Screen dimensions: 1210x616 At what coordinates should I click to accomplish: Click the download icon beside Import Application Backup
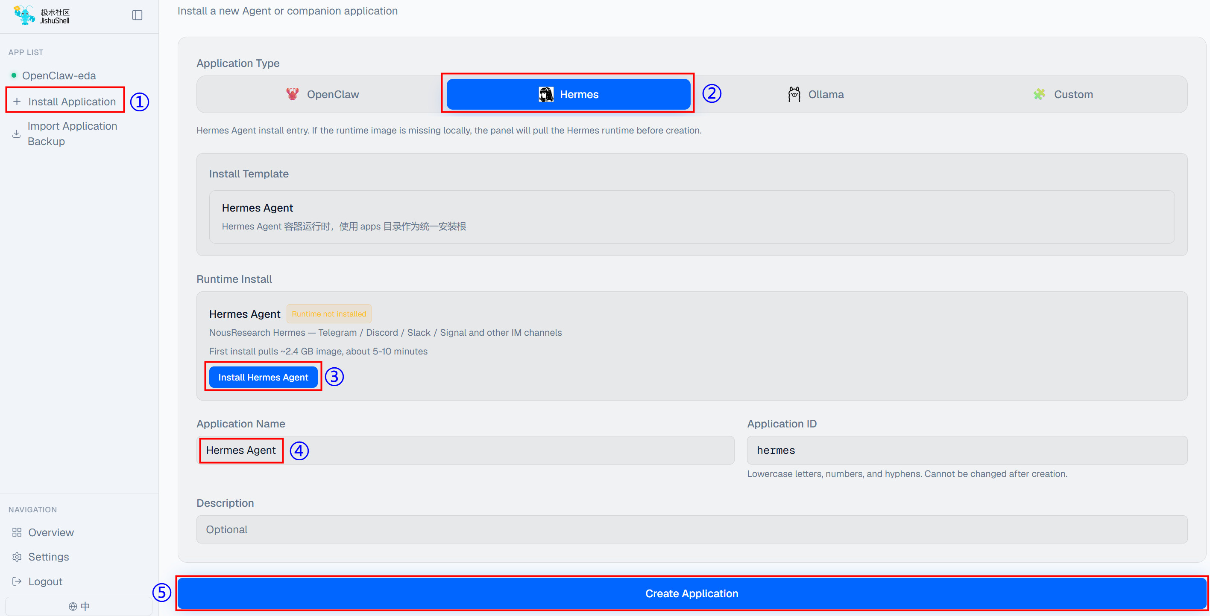point(16,134)
